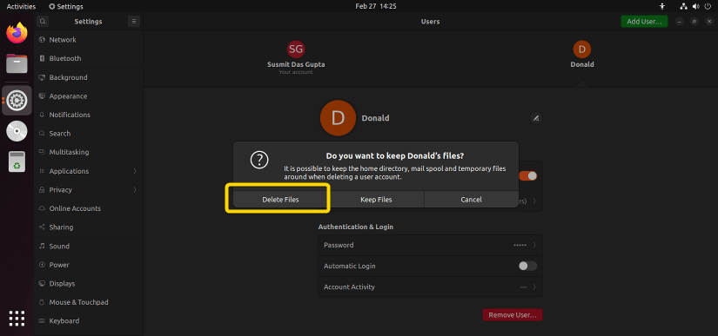Click the Authentication & Login heading
The width and height of the screenshot is (718, 336).
[356, 227]
